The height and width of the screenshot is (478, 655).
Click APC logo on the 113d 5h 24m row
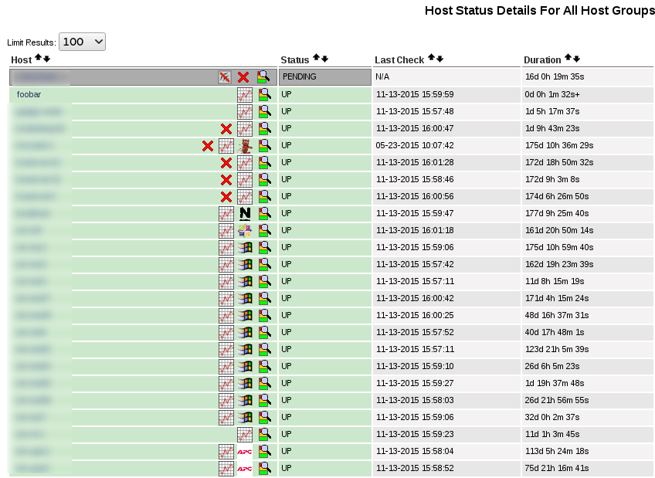point(245,451)
